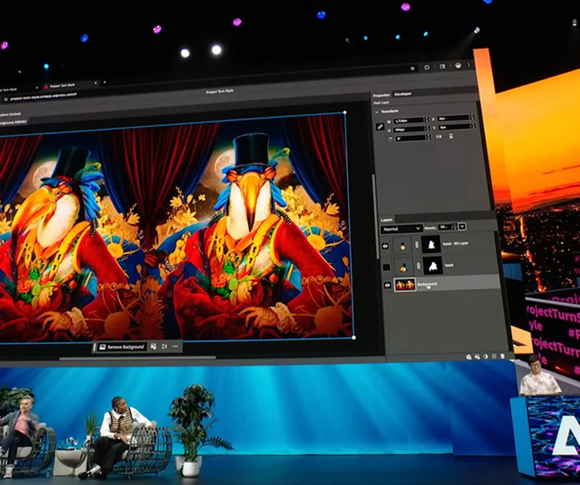Open the more options ellipsis in contextual bar
The image size is (580, 485).
176,347
